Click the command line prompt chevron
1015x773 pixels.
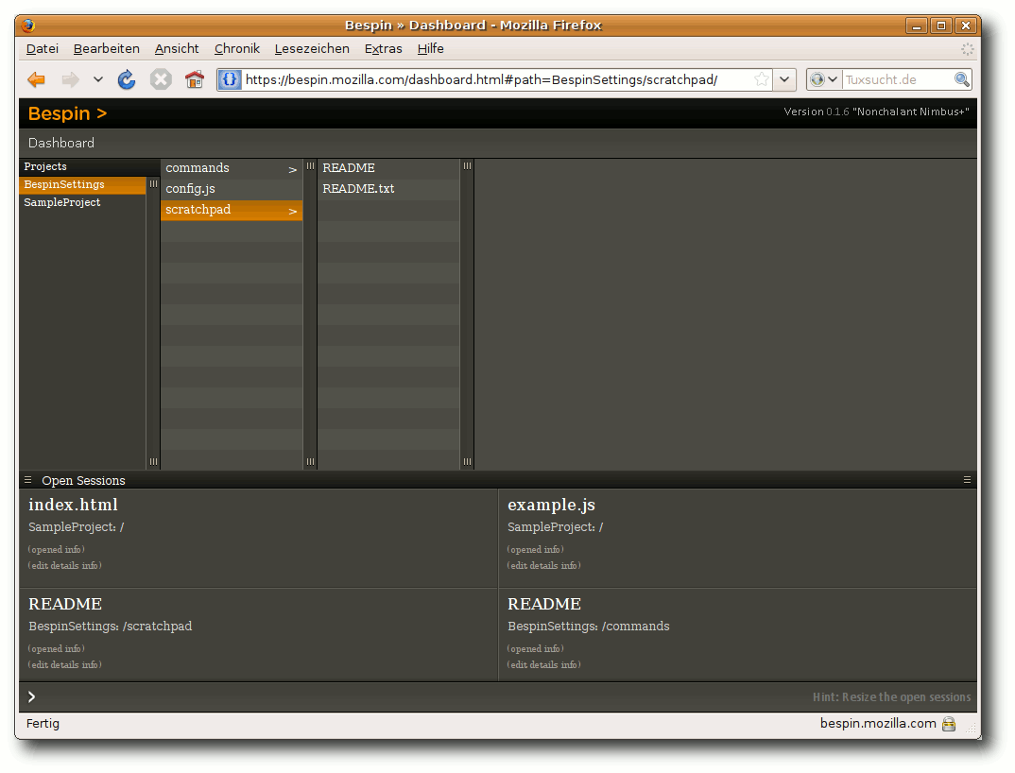click(x=32, y=696)
